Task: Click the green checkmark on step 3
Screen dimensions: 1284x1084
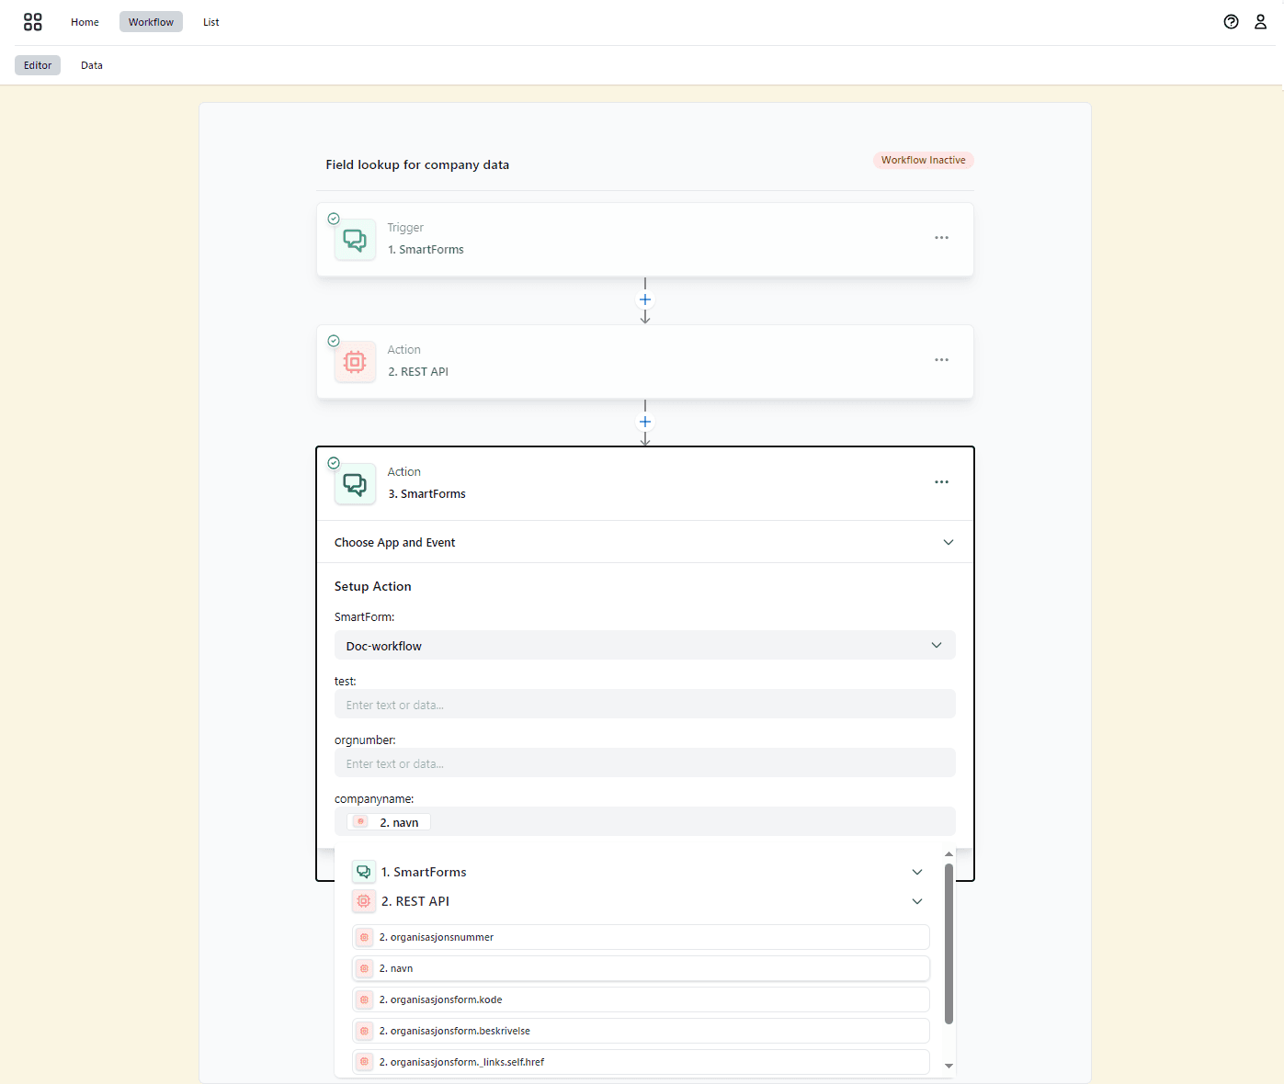Action: [x=334, y=463]
